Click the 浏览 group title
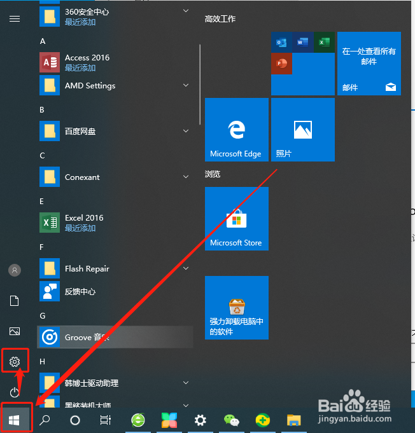 (x=213, y=174)
